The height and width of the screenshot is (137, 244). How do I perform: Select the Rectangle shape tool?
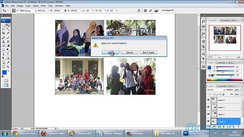[x=8, y=58]
